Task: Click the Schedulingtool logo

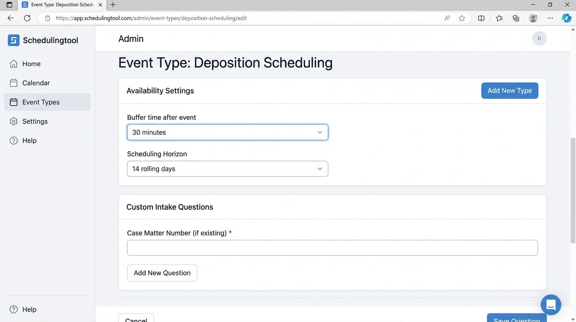Action: click(43, 40)
